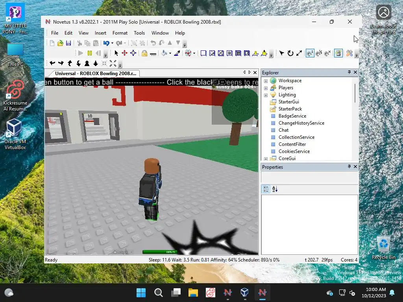Viewport: 403px width, 302px height.
Task: Click the Play triangle button
Action: pyautogui.click(x=81, y=53)
